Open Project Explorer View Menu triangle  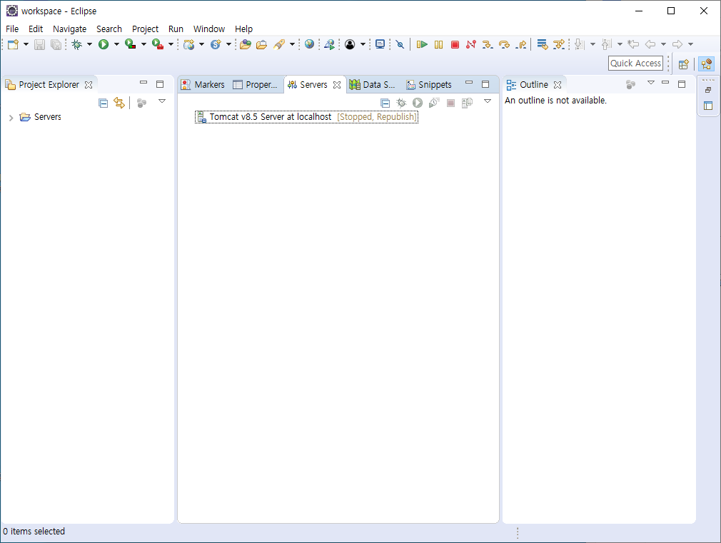coord(162,101)
